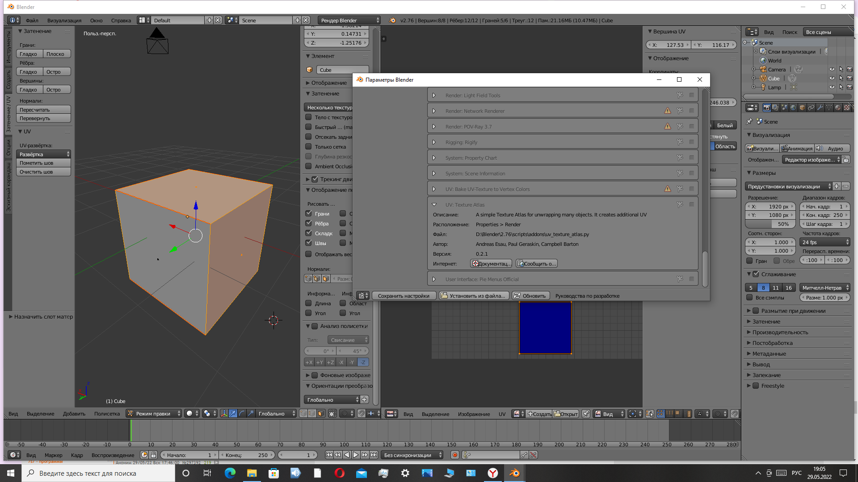Click the Render tab camera icon
Image resolution: width=858 pixels, height=482 pixels.
(x=767, y=108)
